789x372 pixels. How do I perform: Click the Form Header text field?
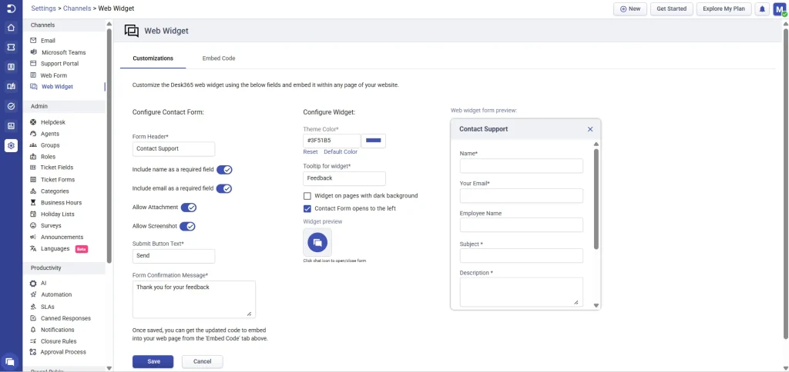coord(173,149)
